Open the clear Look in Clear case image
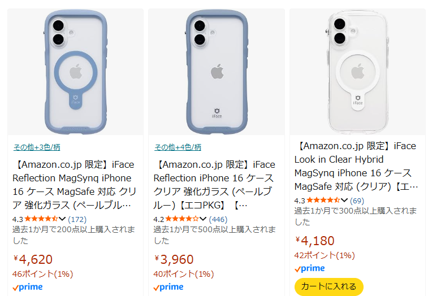Screen dimensions: 428x296 coord(357,71)
